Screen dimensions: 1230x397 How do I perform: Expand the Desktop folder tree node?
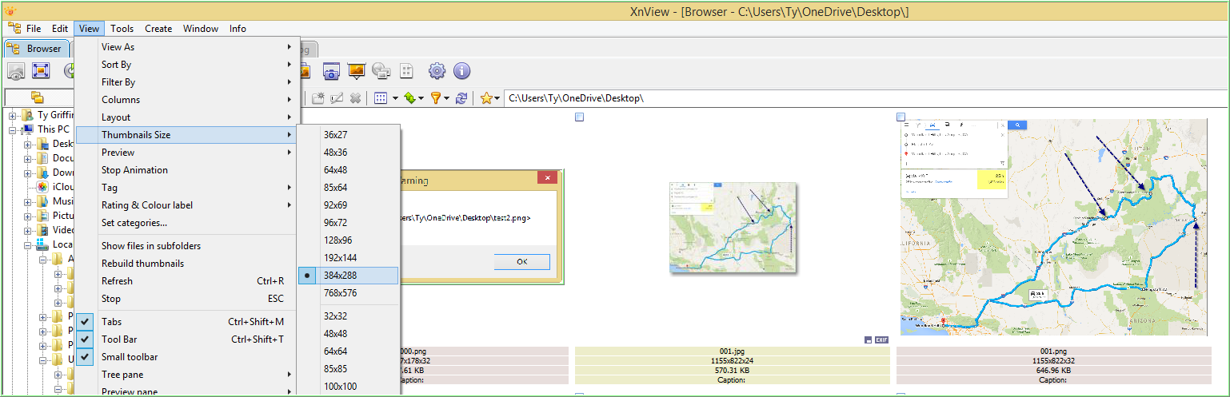tap(28, 144)
